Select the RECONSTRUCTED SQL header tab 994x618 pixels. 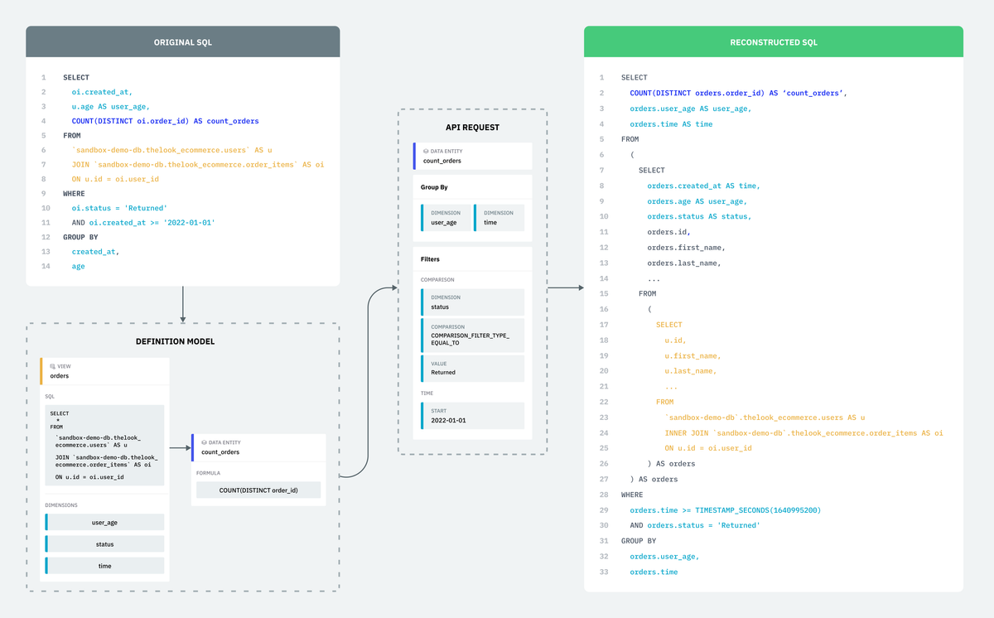(x=773, y=41)
